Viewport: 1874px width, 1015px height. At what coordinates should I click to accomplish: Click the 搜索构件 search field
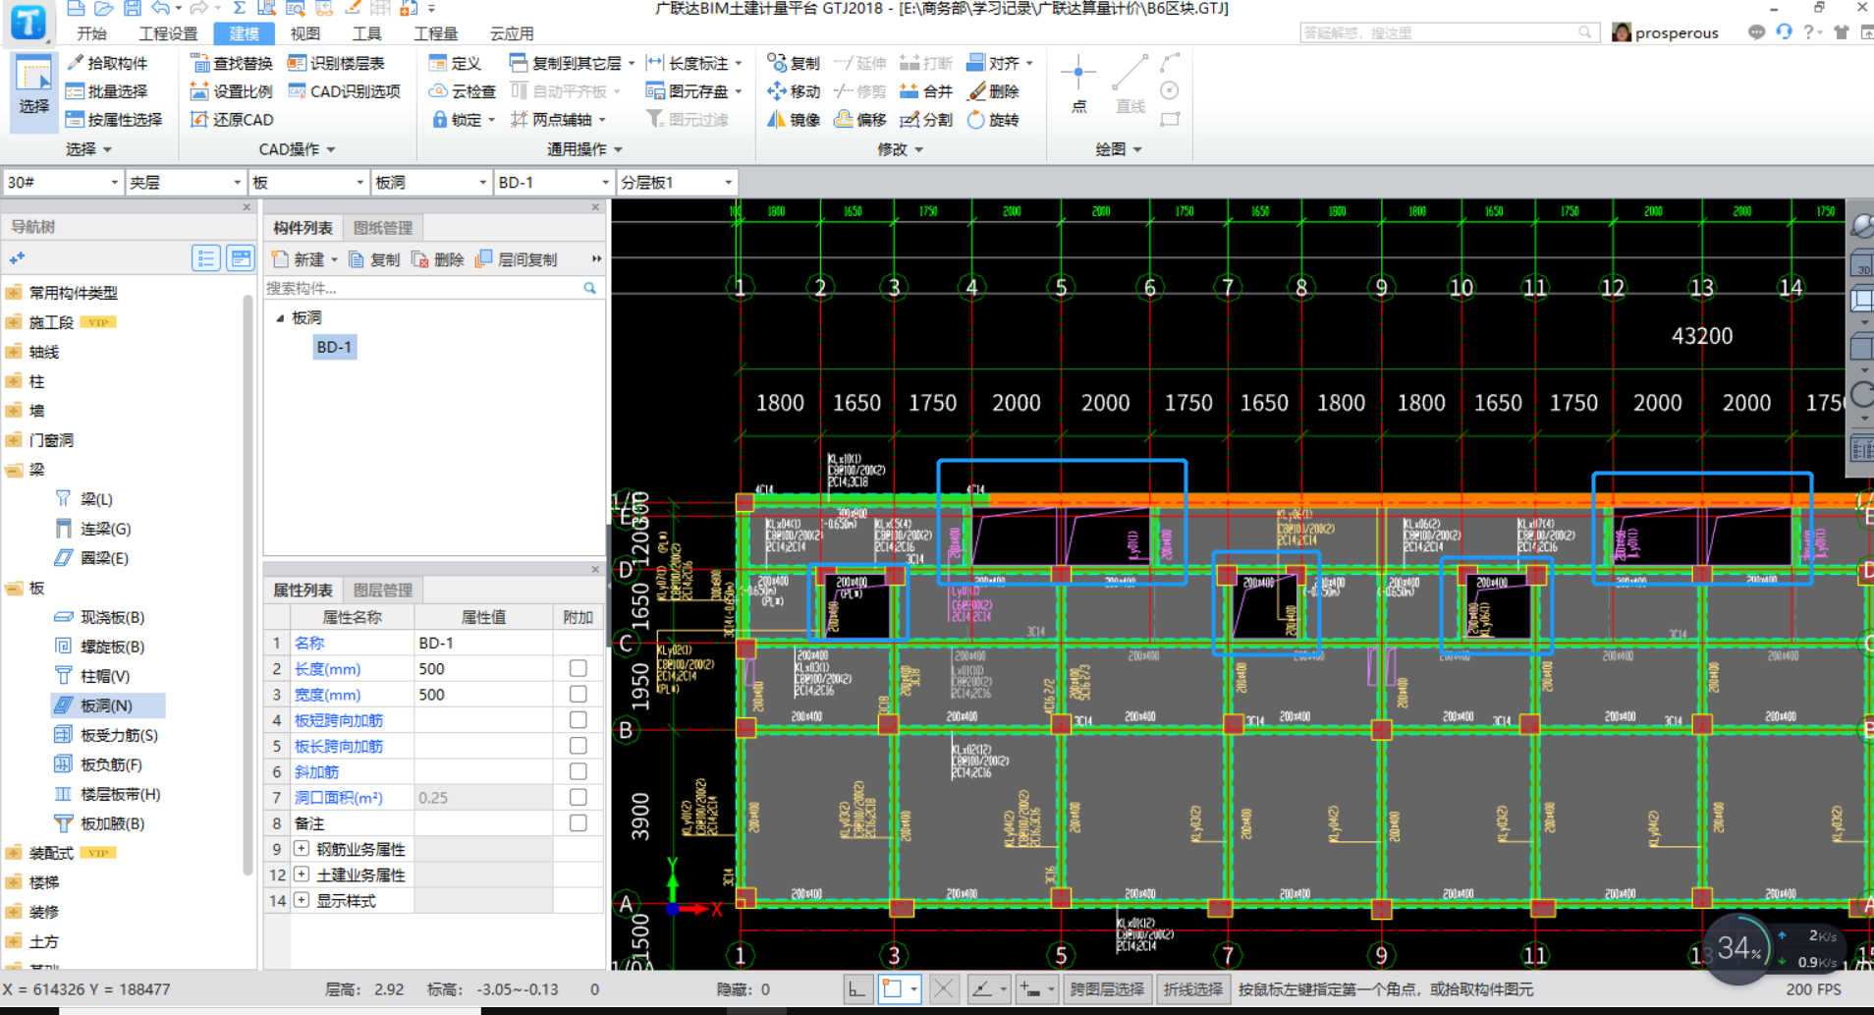pos(424,288)
